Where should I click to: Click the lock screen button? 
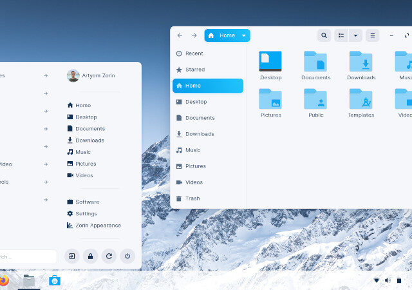tap(91, 256)
